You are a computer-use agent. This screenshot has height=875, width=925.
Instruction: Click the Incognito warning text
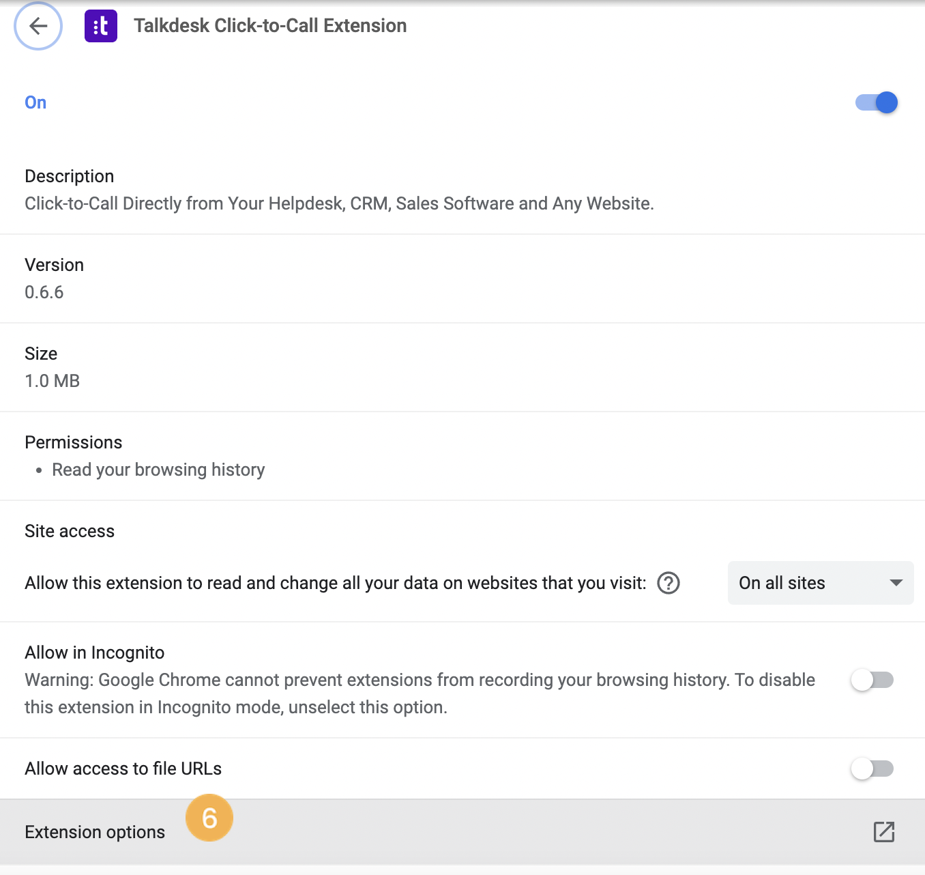coord(420,693)
